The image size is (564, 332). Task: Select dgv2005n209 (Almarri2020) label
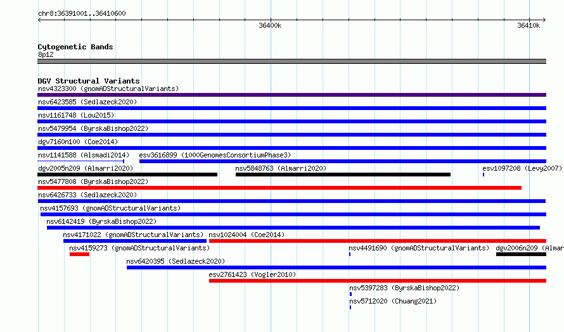(x=86, y=168)
